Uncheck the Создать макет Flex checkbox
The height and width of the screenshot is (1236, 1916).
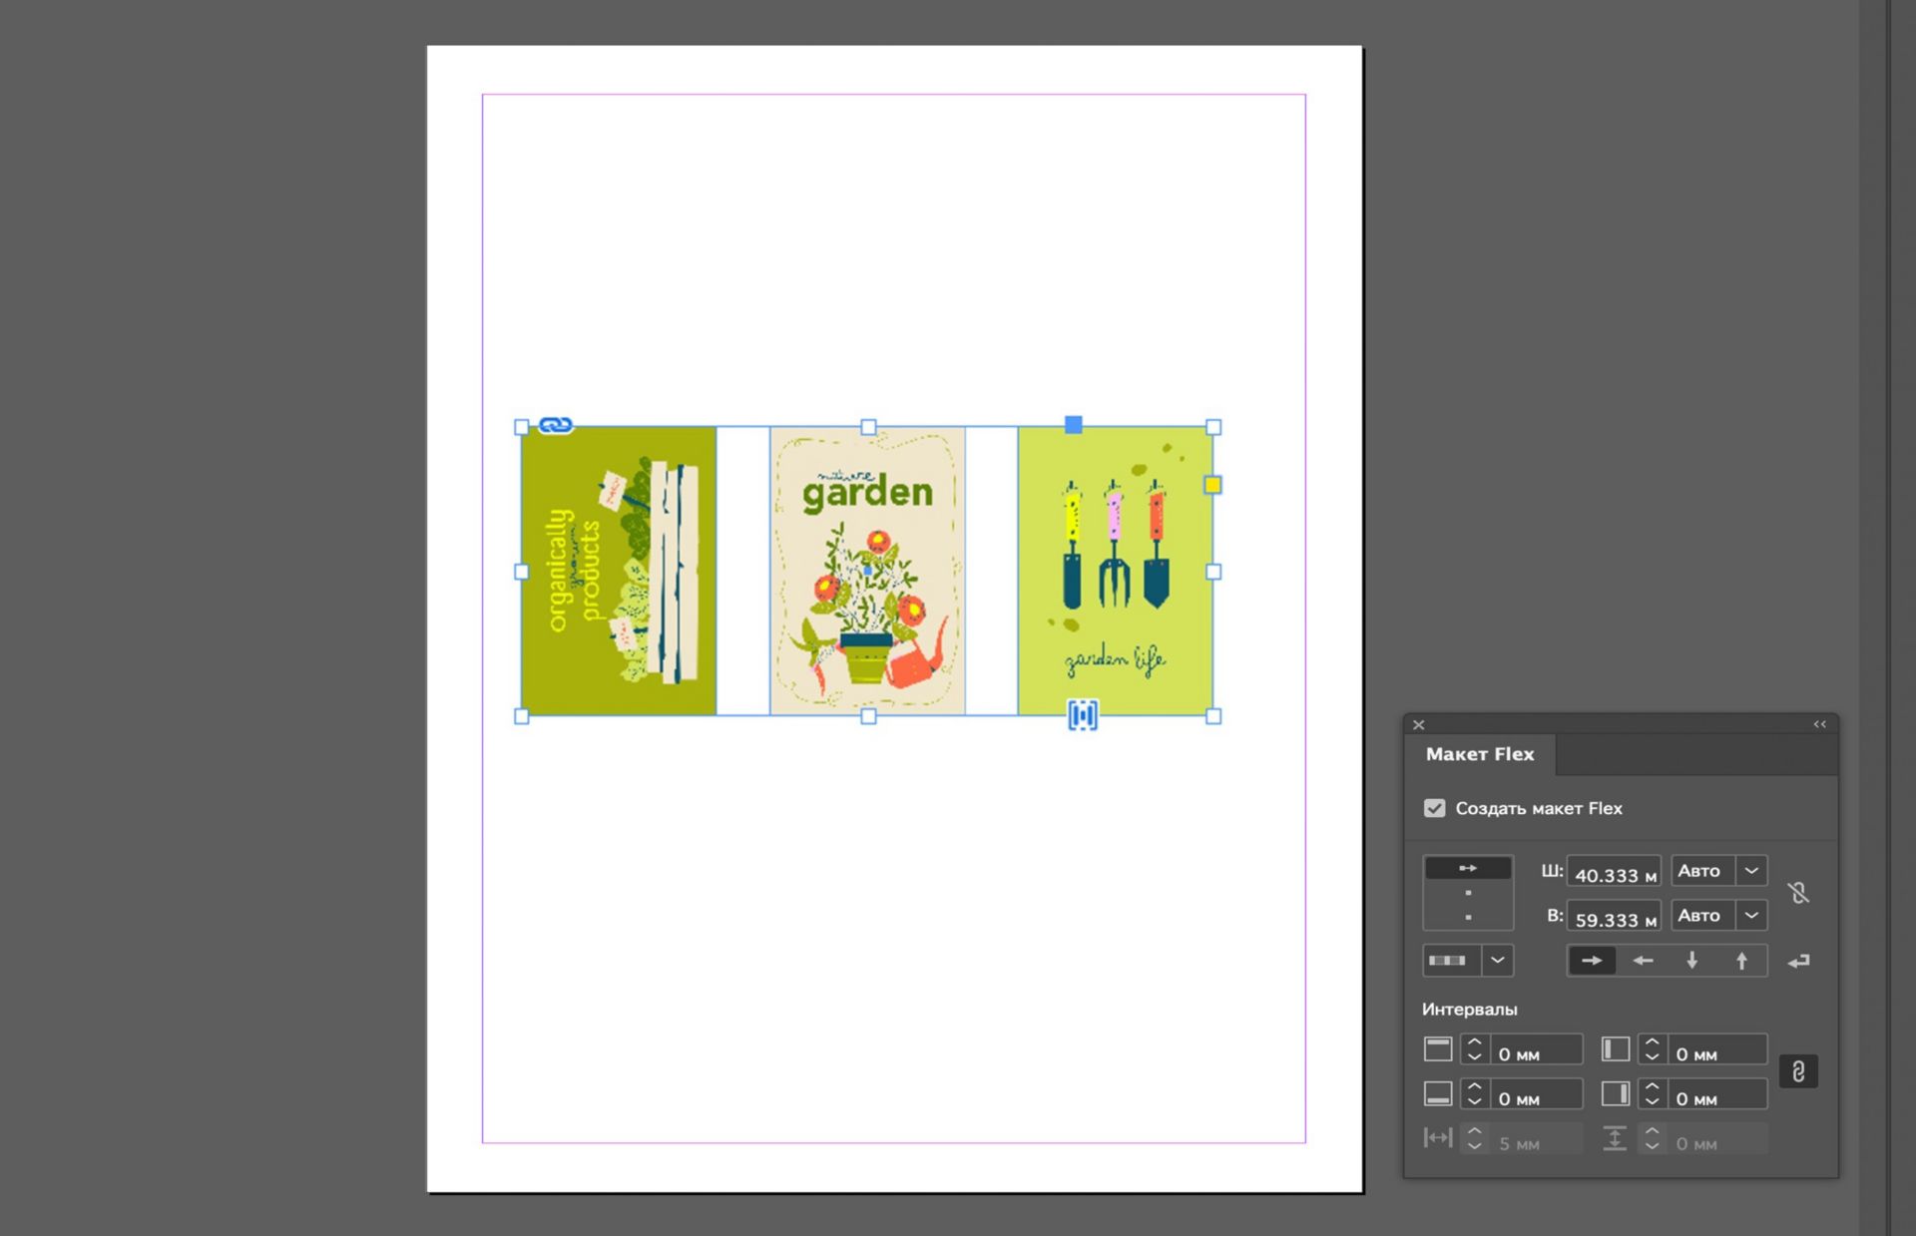[1434, 808]
